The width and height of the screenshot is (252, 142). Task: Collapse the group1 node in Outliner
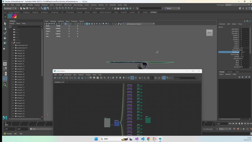pyautogui.click(x=12, y=43)
